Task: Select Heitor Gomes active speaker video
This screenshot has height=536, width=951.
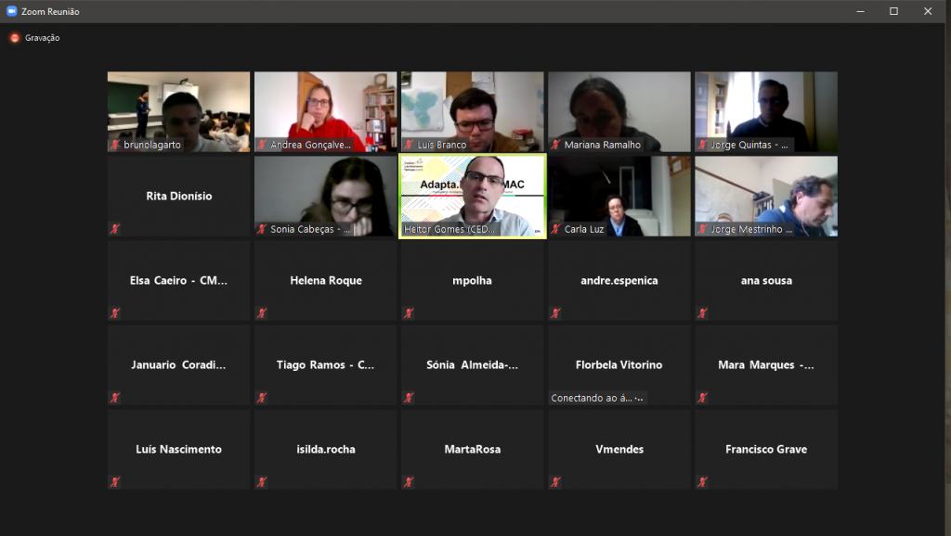Action: [x=473, y=197]
